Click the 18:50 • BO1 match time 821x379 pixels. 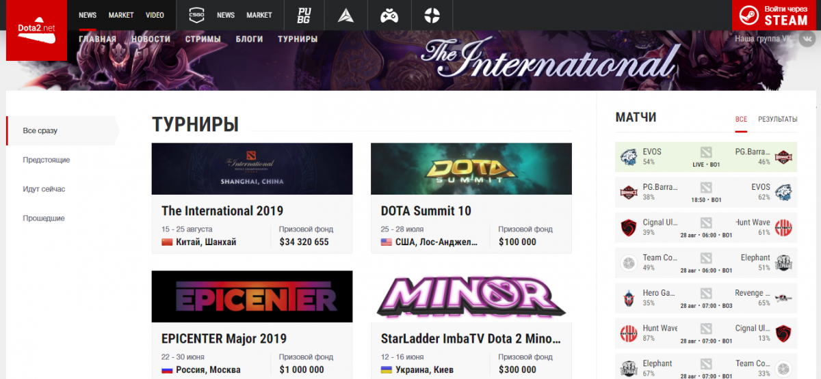[706, 200]
